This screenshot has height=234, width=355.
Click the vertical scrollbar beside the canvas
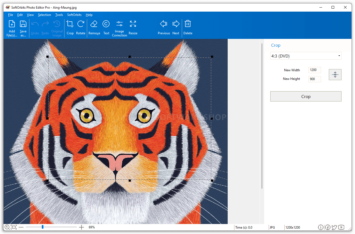tap(262, 116)
